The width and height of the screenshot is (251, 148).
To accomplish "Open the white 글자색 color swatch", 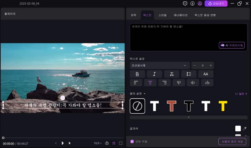I will pyautogui.click(x=238, y=128).
